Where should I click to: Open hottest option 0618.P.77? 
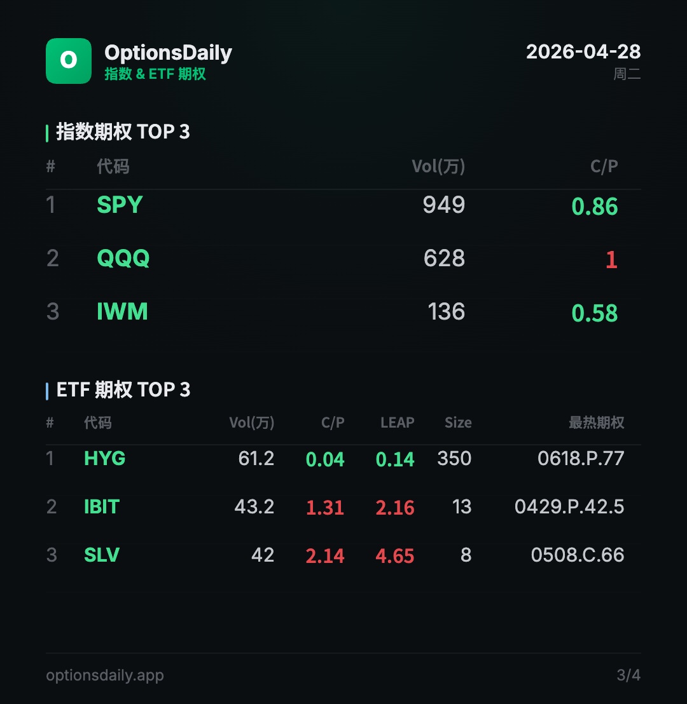click(x=581, y=459)
